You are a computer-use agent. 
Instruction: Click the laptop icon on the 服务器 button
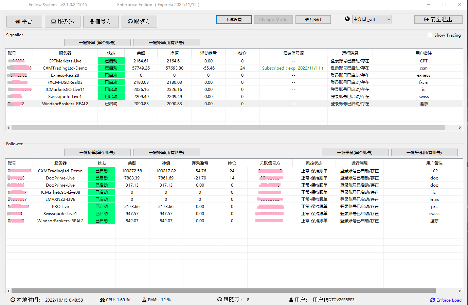(53, 22)
